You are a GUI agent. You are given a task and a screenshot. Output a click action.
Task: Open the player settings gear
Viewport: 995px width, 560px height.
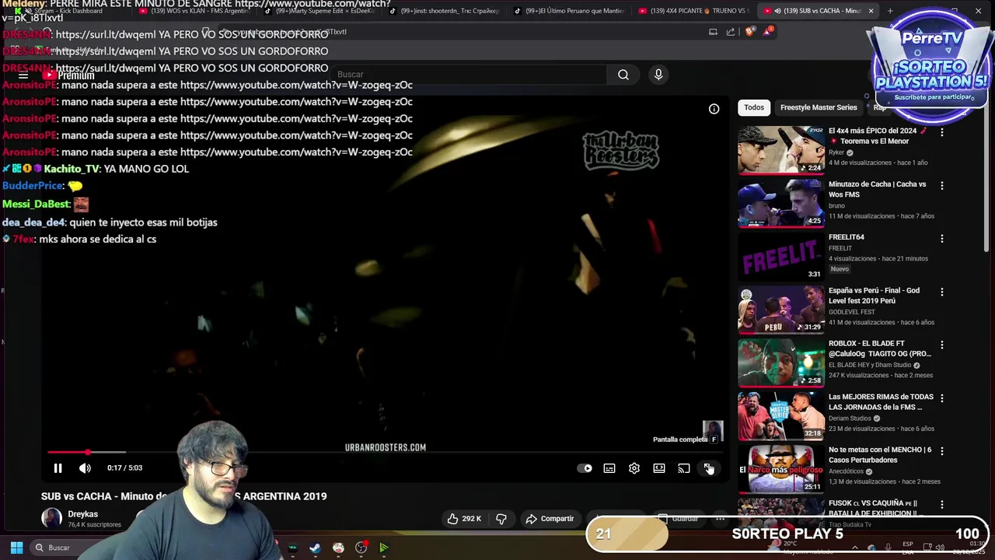[634, 468]
